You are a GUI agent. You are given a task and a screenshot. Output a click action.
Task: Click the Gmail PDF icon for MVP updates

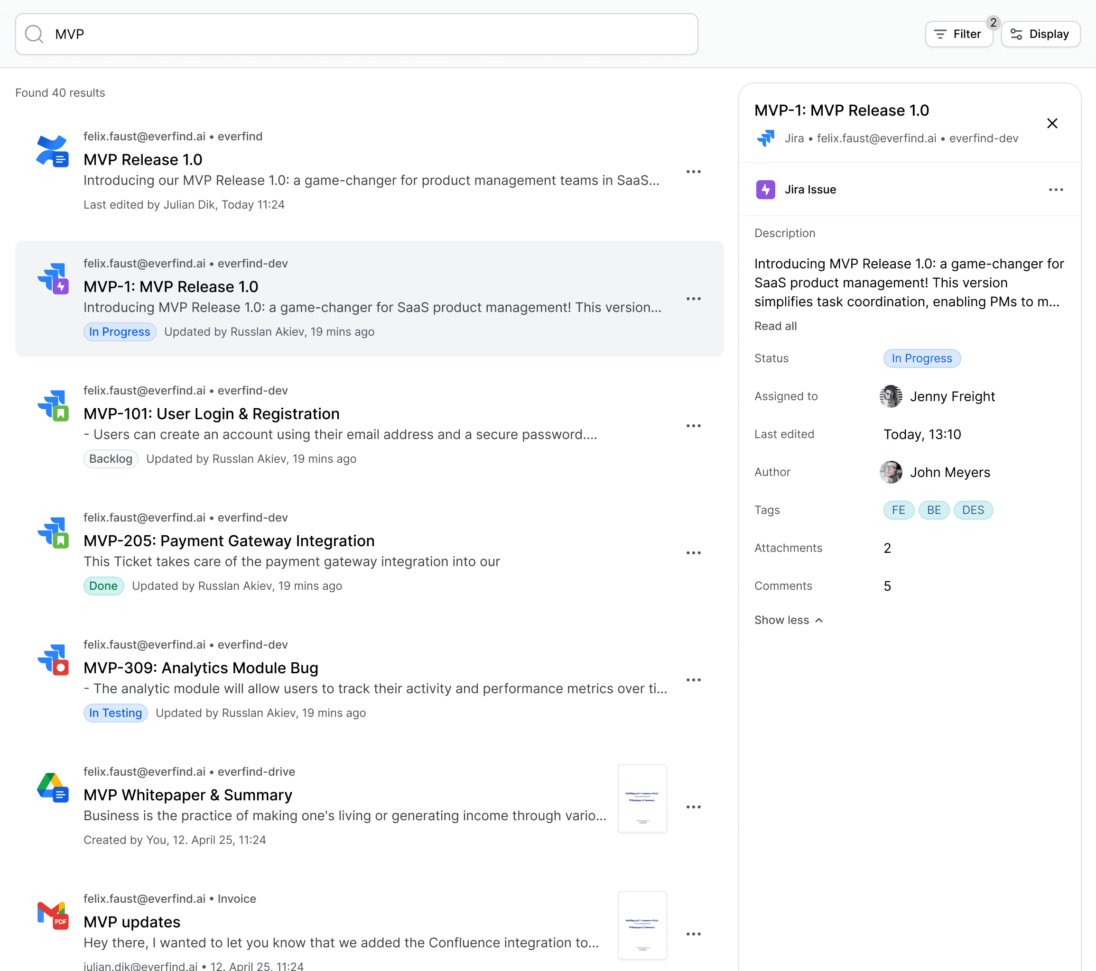tap(53, 915)
